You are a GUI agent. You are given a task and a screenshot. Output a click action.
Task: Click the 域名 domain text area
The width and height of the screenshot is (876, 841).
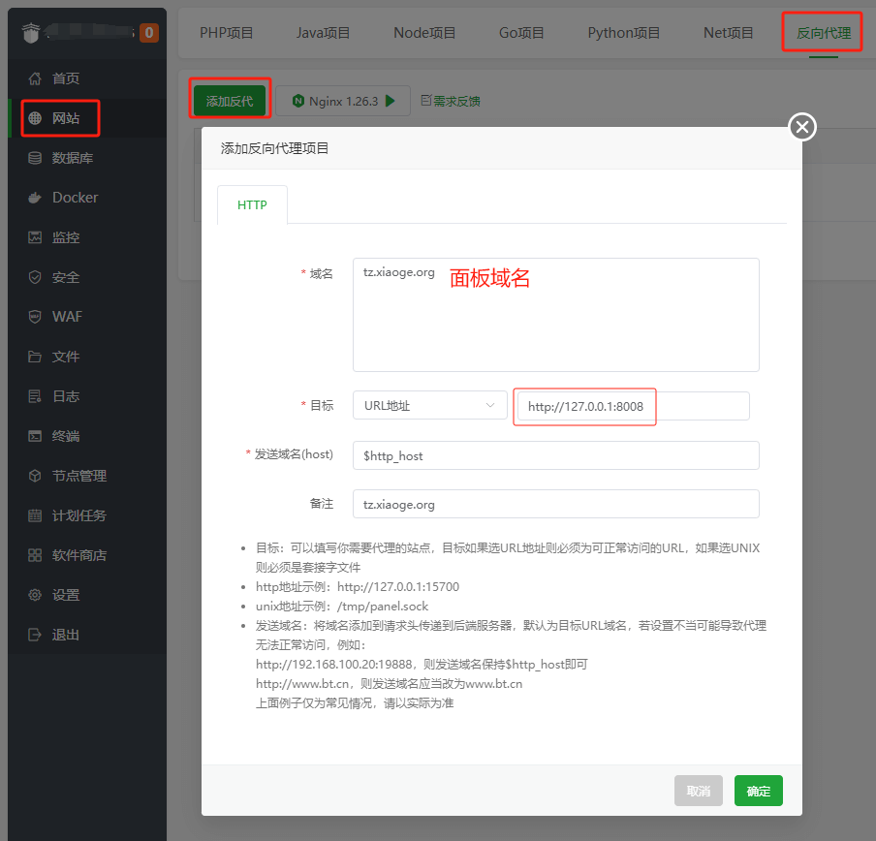(x=555, y=315)
